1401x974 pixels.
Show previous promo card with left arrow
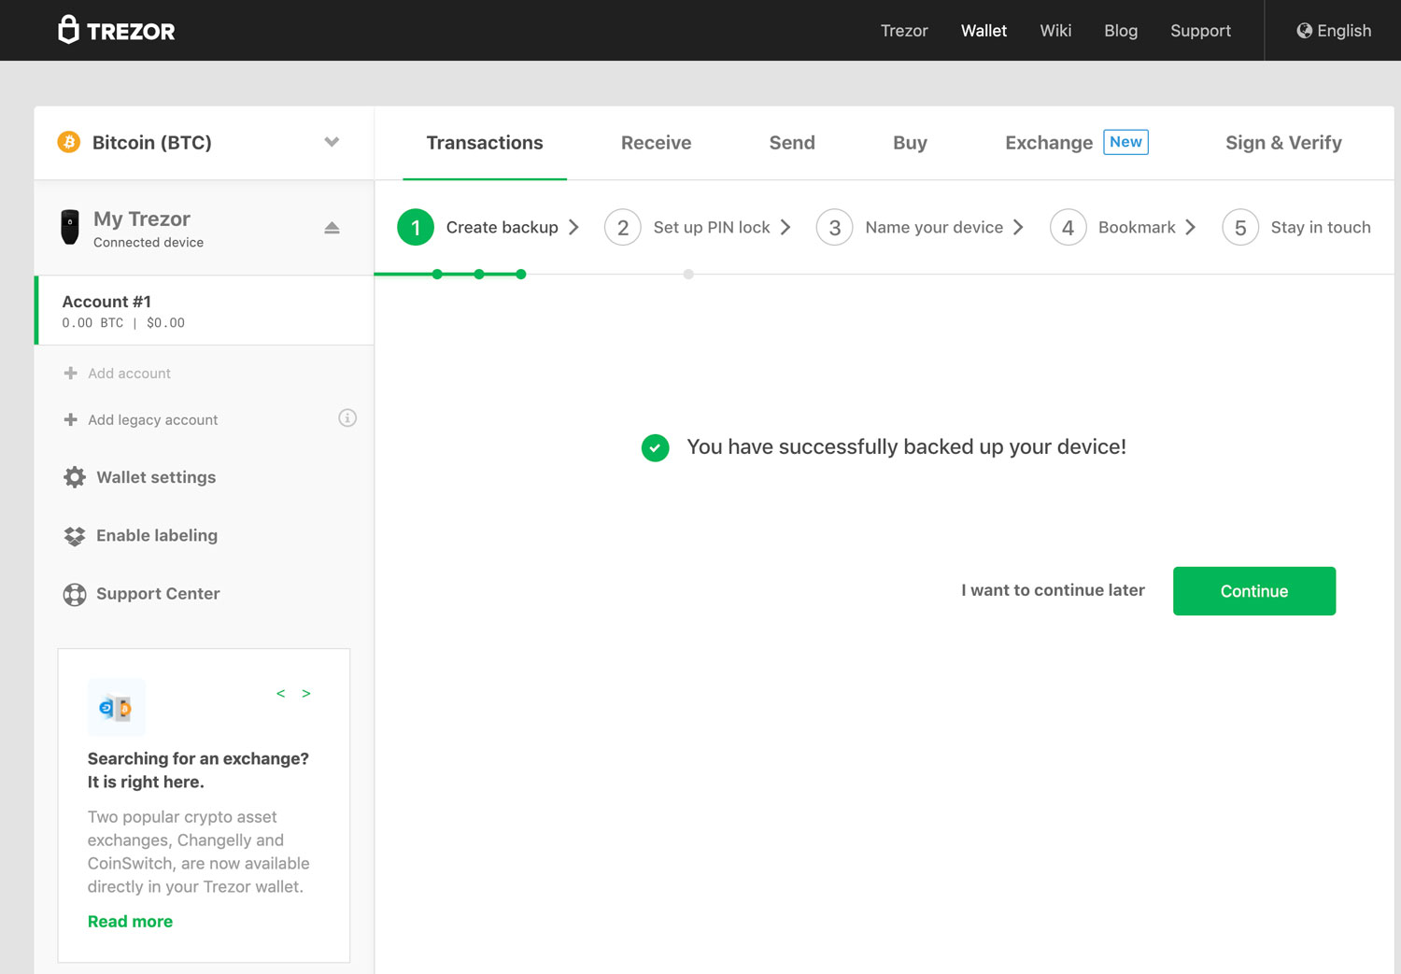click(280, 693)
